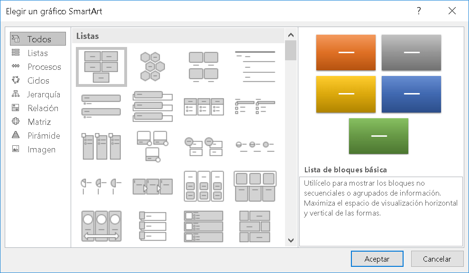Open the Todos category

click(38, 39)
